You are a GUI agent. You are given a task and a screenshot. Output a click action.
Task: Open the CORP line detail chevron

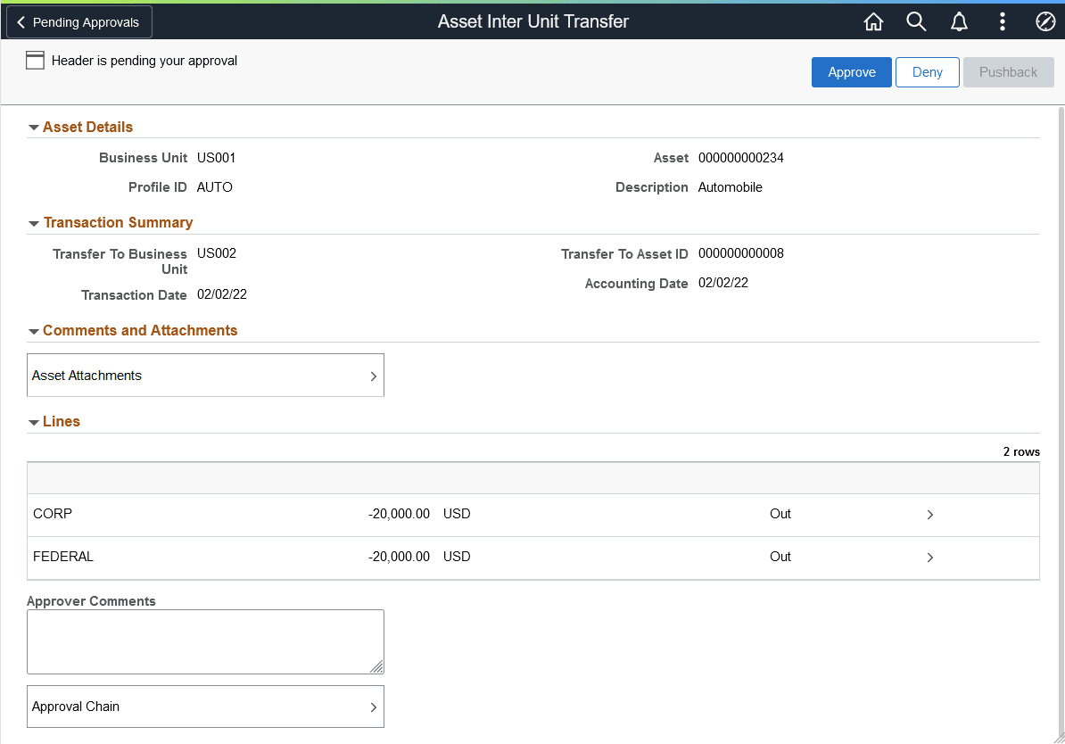pyautogui.click(x=929, y=515)
